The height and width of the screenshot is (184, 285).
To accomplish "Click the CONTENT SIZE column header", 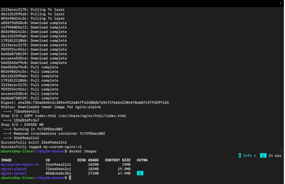I will (x=118, y=160).
